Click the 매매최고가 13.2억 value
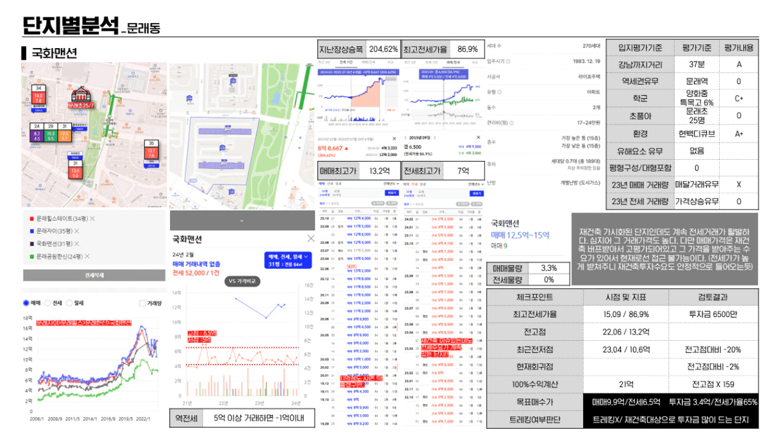 point(380,171)
